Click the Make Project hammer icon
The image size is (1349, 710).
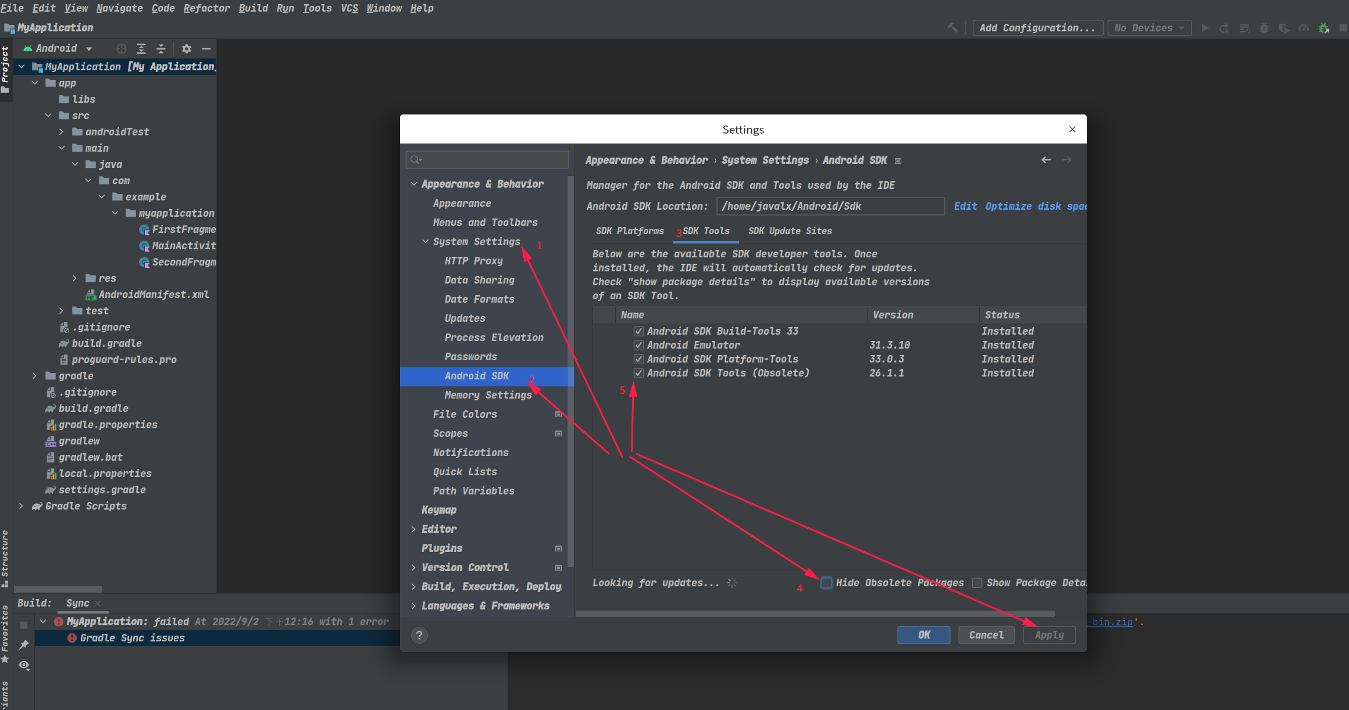click(952, 28)
